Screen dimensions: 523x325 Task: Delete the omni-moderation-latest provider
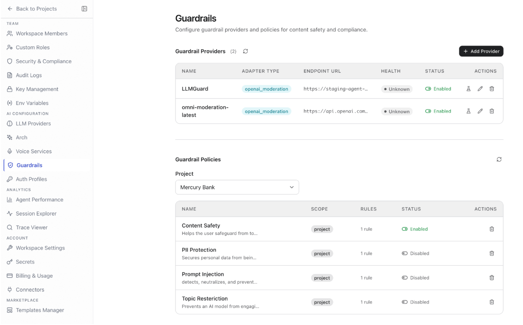(492, 111)
